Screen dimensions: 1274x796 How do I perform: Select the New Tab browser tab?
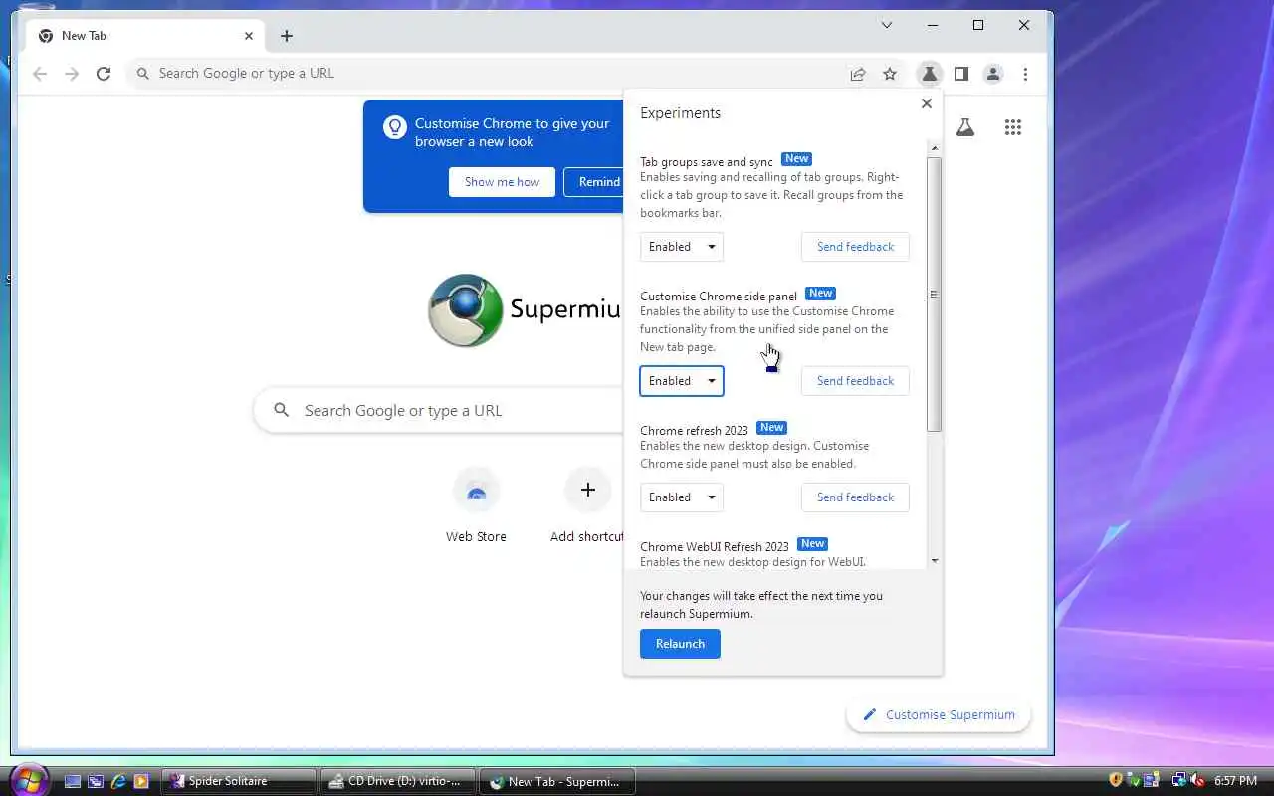(x=146, y=36)
